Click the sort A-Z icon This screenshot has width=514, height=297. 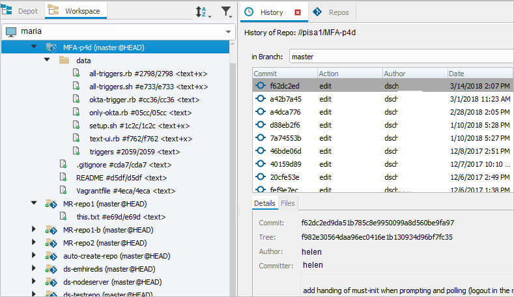click(202, 12)
